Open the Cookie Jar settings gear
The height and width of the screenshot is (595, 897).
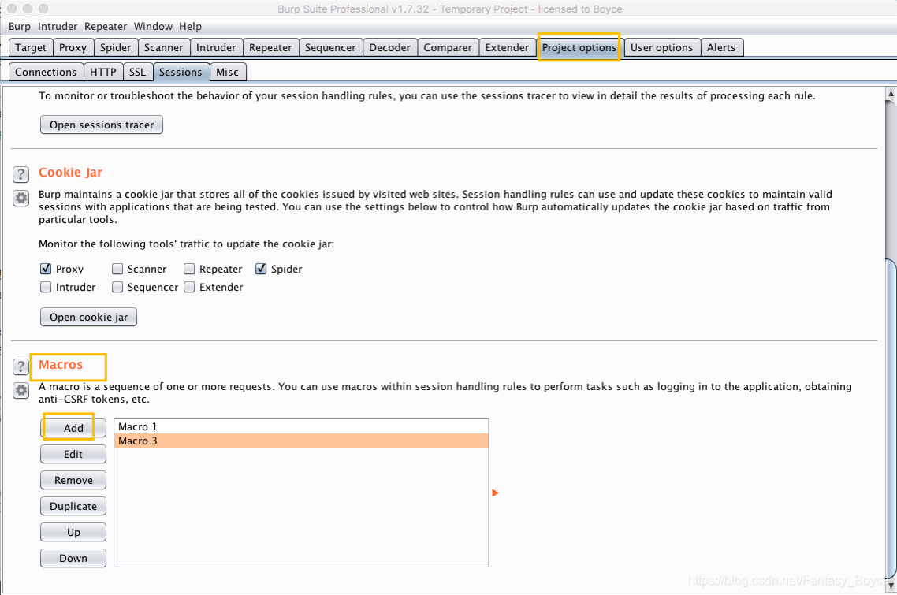20,198
